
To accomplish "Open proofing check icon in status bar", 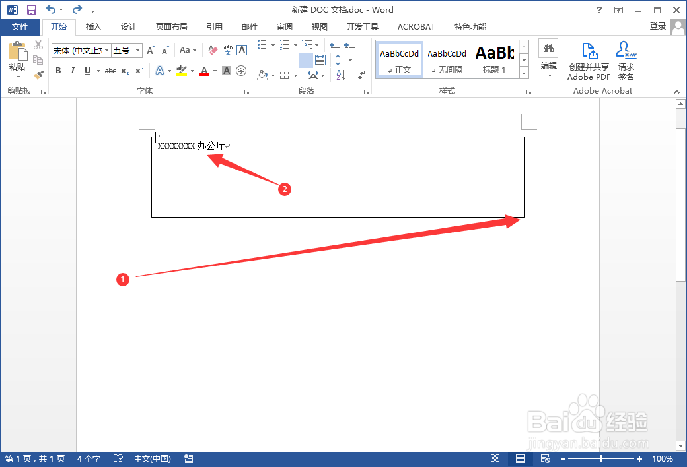I will (x=118, y=458).
